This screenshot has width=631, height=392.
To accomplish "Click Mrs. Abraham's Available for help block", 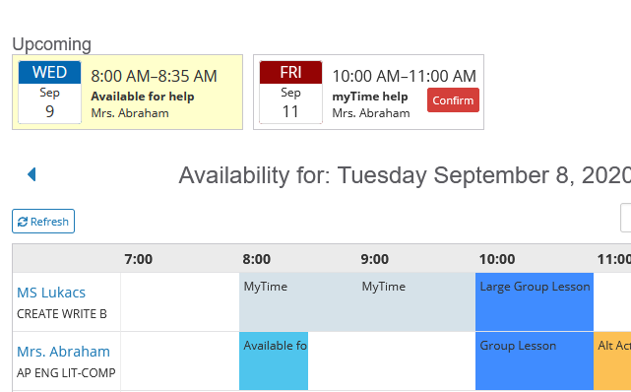I will pos(274,361).
